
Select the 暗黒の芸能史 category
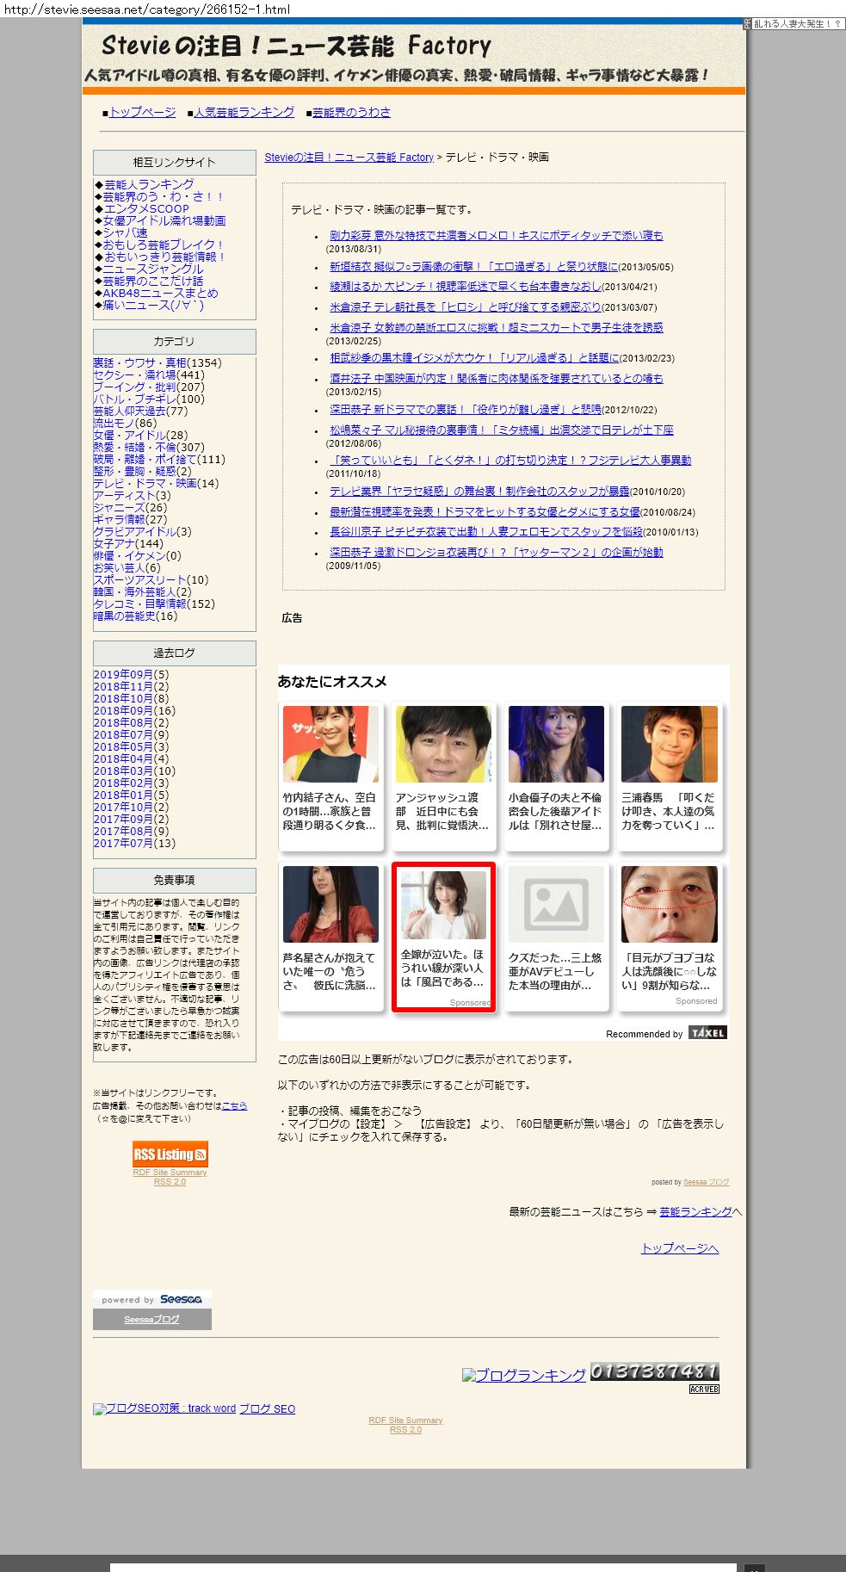[125, 616]
